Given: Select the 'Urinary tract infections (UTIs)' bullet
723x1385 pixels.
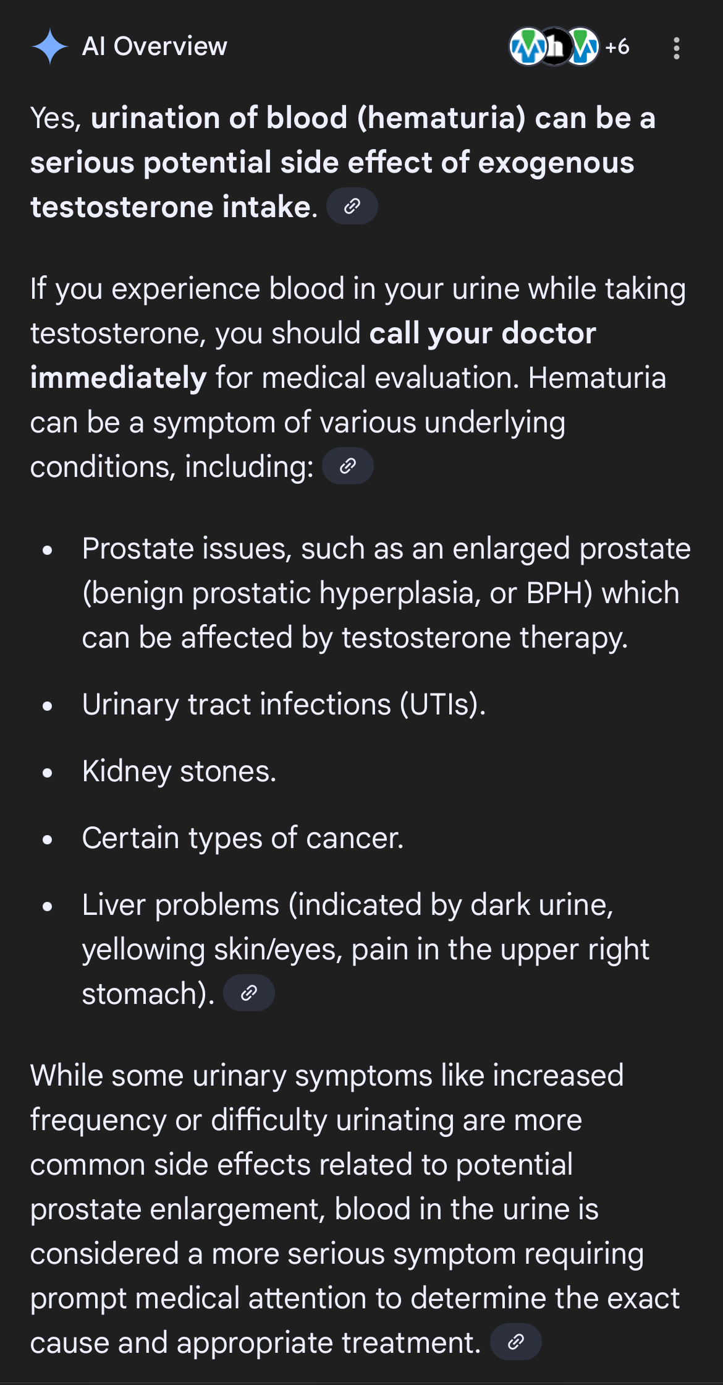Looking at the screenshot, I should 284,705.
